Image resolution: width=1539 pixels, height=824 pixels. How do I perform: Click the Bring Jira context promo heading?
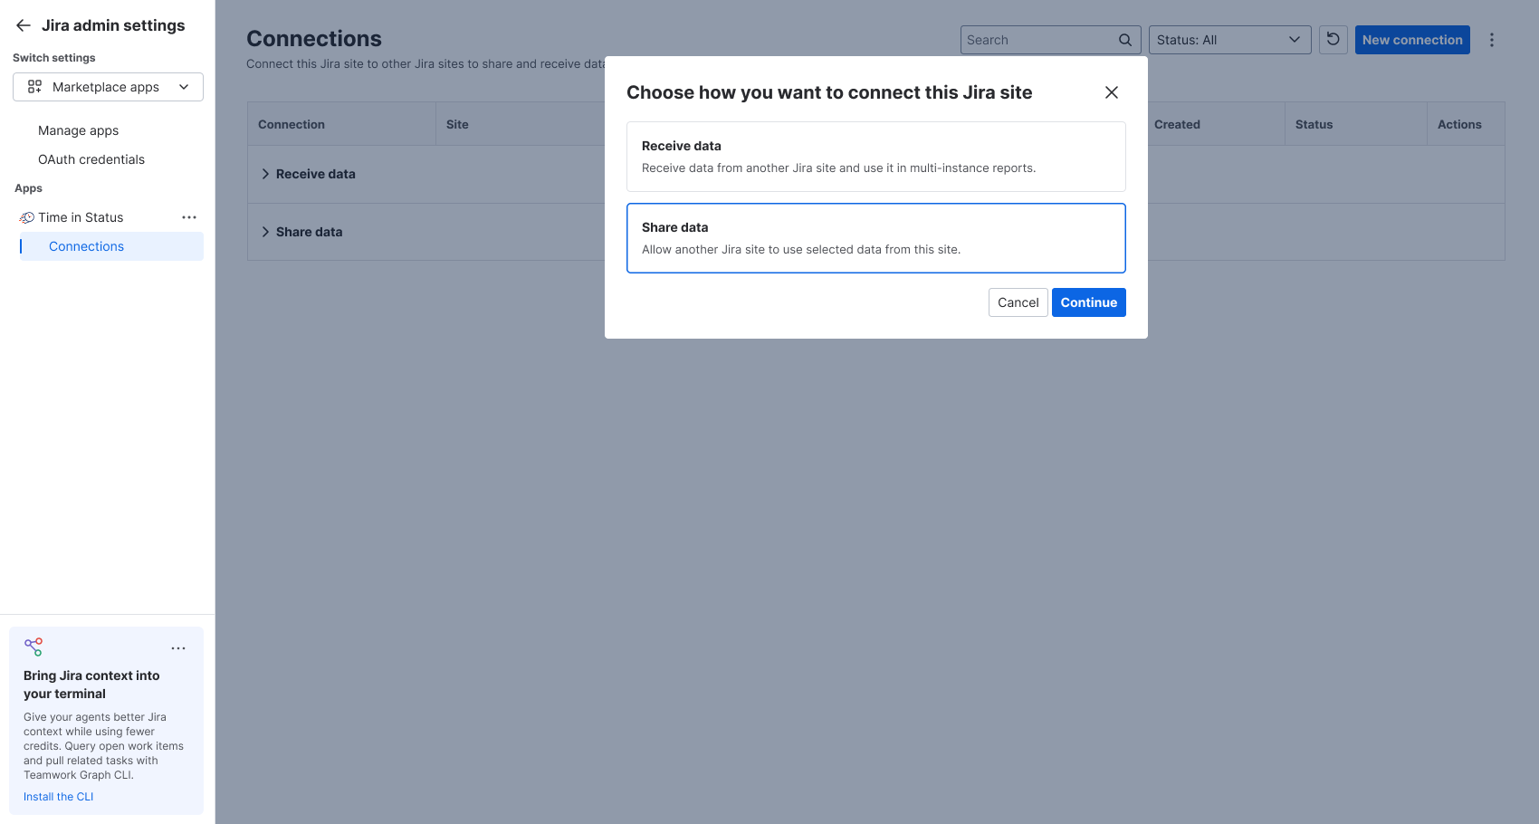91,685
